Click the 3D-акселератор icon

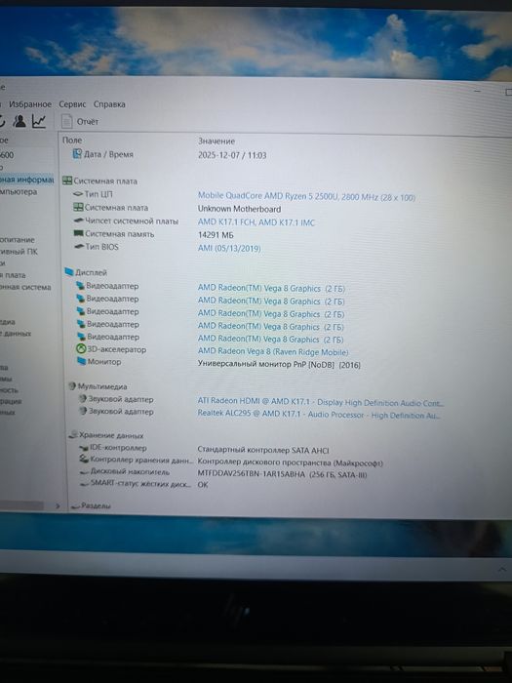point(81,349)
